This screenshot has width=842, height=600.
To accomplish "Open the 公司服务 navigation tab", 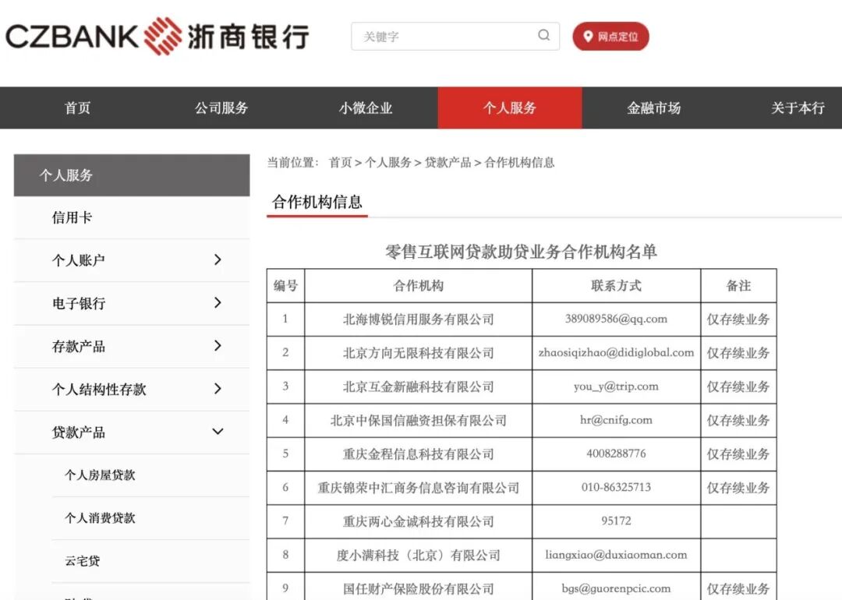I will coord(221,108).
